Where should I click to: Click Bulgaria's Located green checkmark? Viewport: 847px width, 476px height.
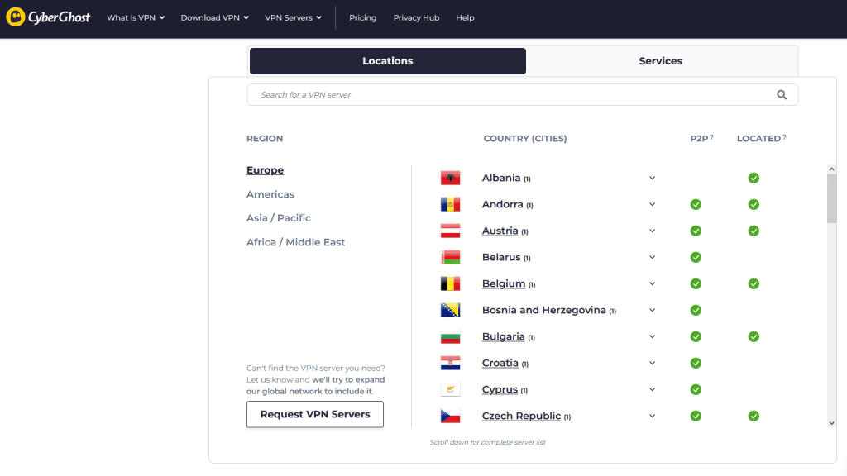[x=754, y=337]
